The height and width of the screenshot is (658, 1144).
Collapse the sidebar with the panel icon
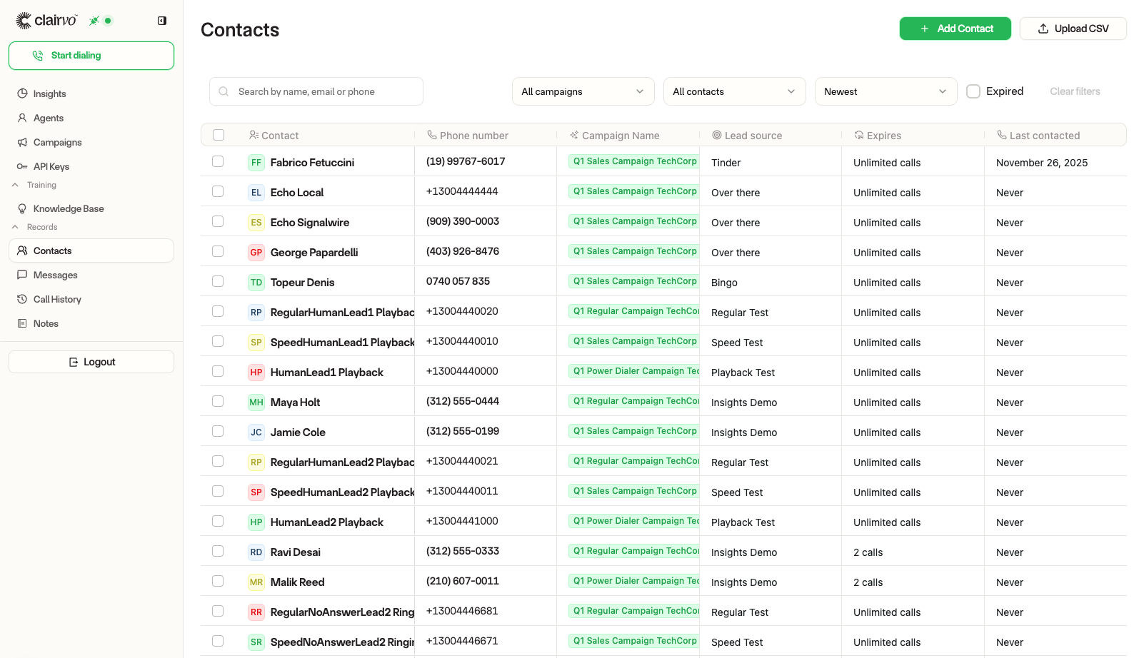tap(161, 21)
